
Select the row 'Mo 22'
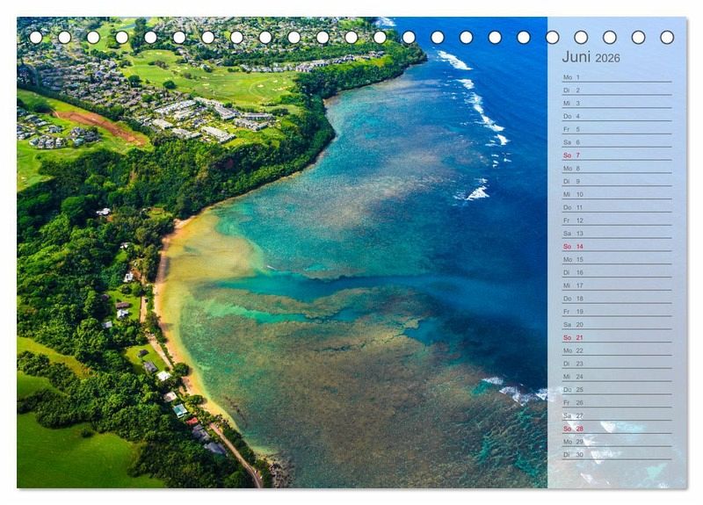pyautogui.click(x=617, y=350)
